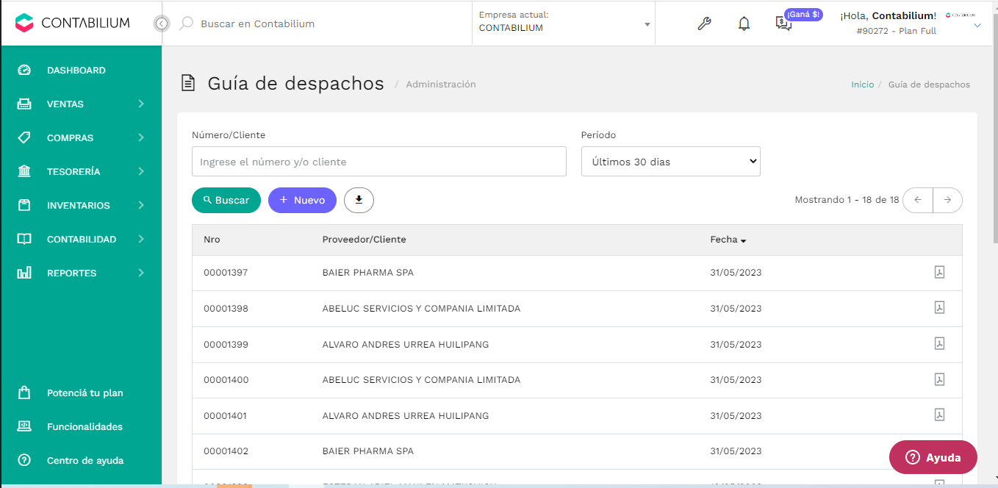Image resolution: width=998 pixels, height=488 pixels.
Task: Expand the user account menu chevron
Action: click(977, 26)
